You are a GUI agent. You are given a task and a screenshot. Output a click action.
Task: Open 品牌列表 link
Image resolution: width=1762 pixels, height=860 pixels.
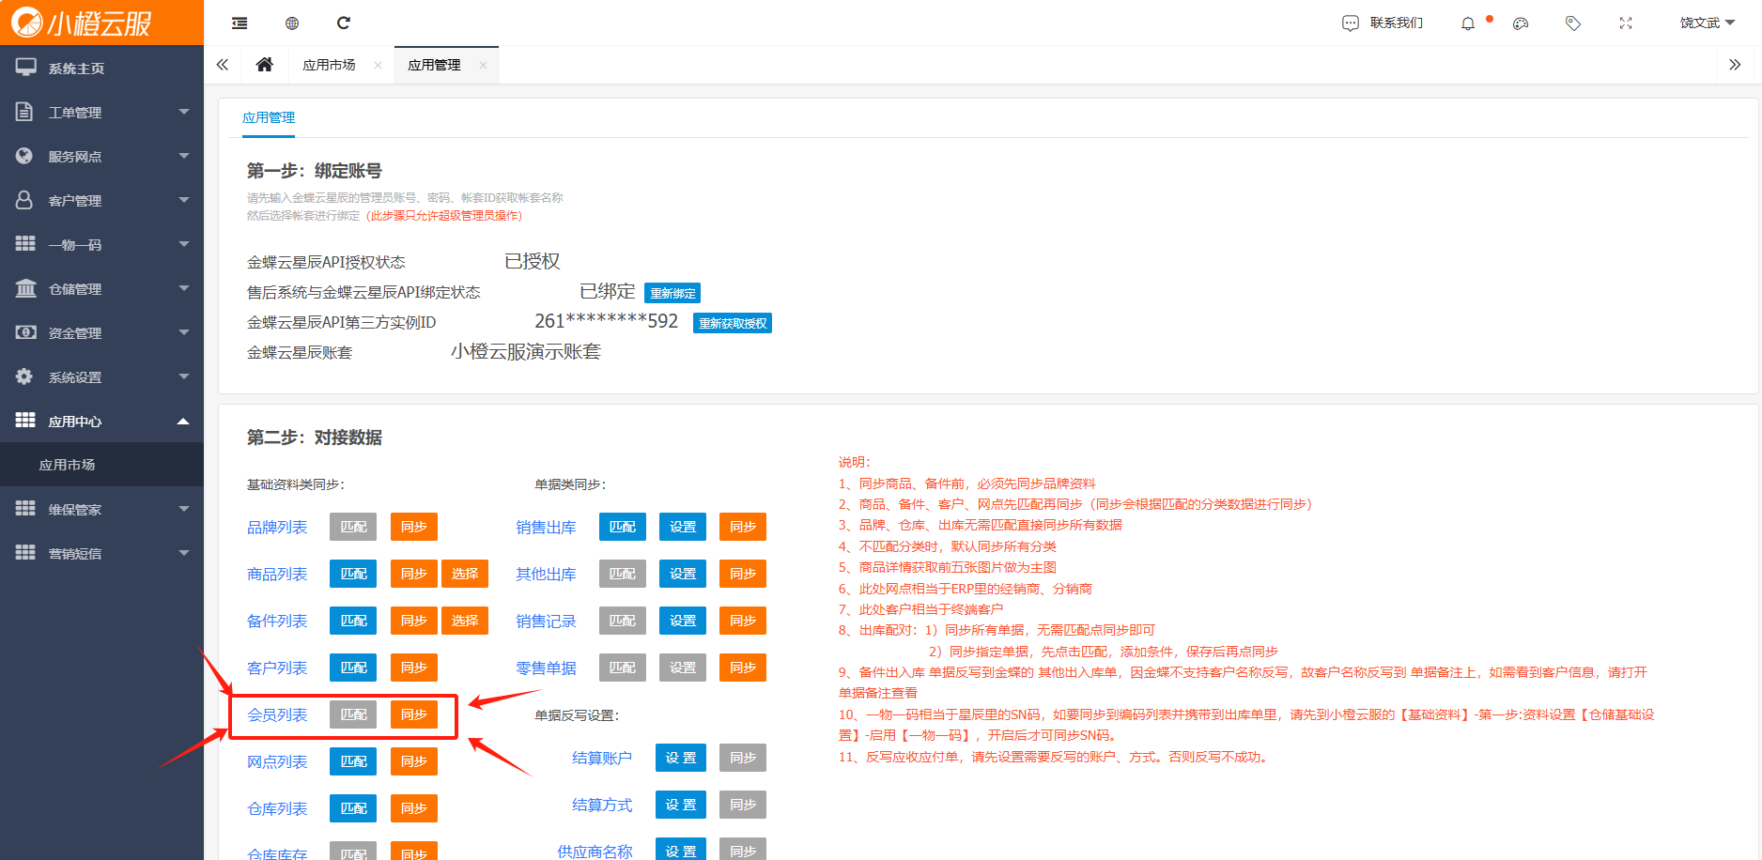pyautogui.click(x=277, y=527)
